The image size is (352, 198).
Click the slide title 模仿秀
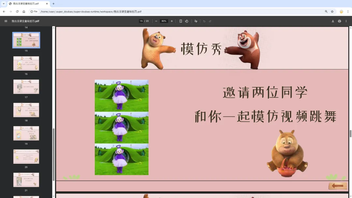(x=201, y=49)
